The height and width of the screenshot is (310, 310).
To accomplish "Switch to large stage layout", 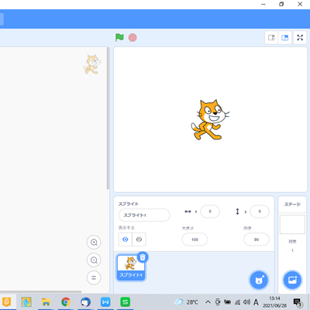I will pos(285,38).
